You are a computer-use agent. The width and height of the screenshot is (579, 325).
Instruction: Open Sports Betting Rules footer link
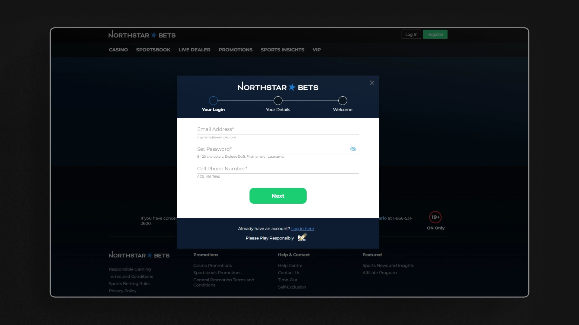tap(130, 284)
